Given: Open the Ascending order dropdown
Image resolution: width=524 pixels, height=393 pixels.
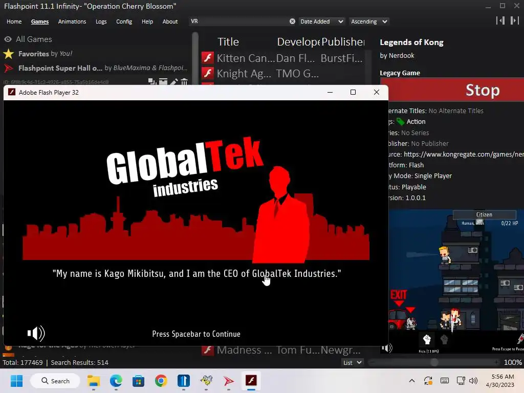Looking at the screenshot, I should (x=368, y=21).
